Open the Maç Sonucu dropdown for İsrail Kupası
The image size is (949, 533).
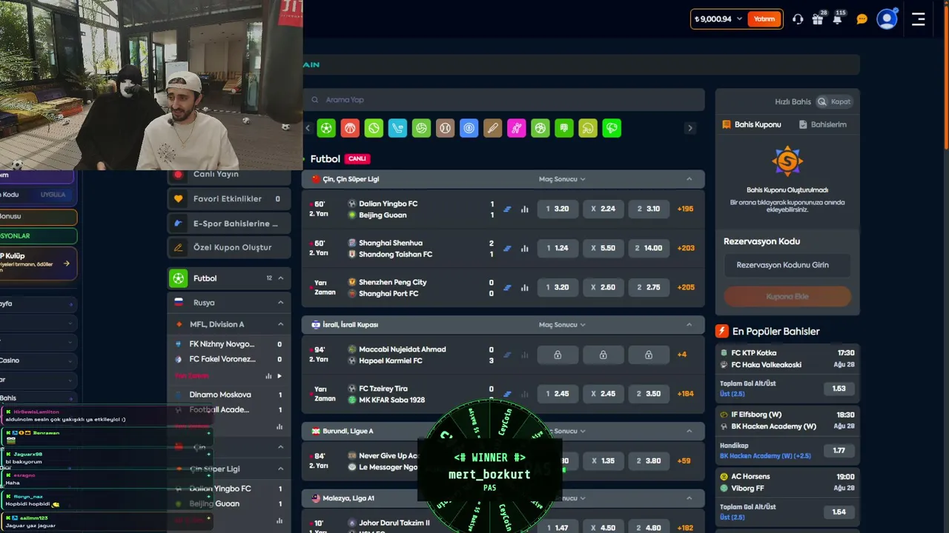point(562,325)
